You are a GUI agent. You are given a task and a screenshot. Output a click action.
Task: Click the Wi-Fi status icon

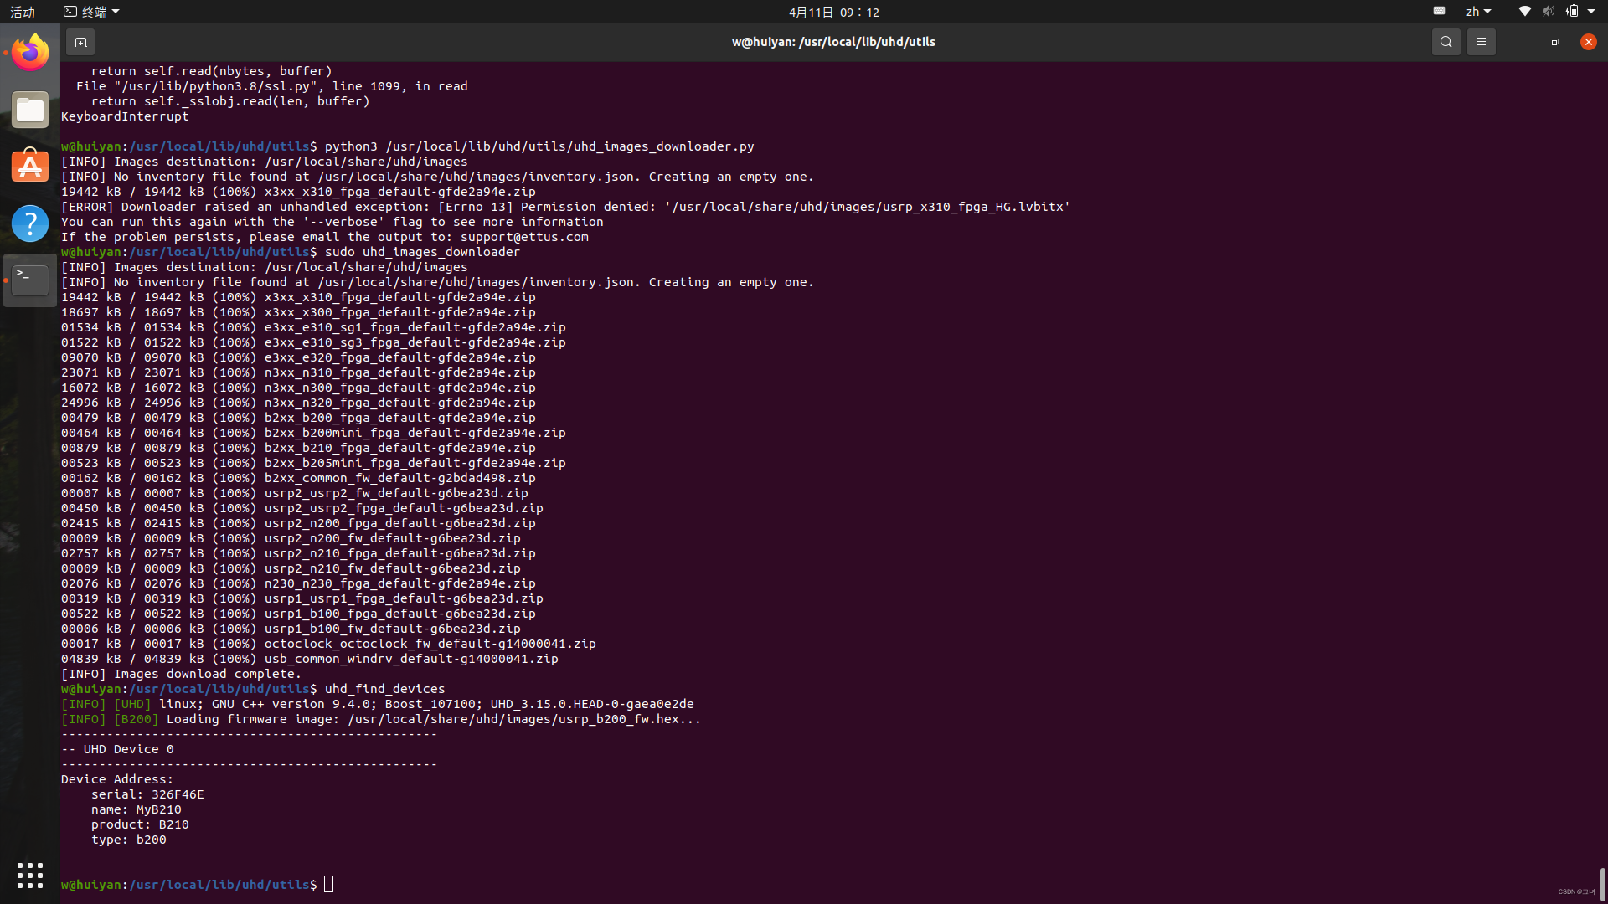coord(1523,11)
